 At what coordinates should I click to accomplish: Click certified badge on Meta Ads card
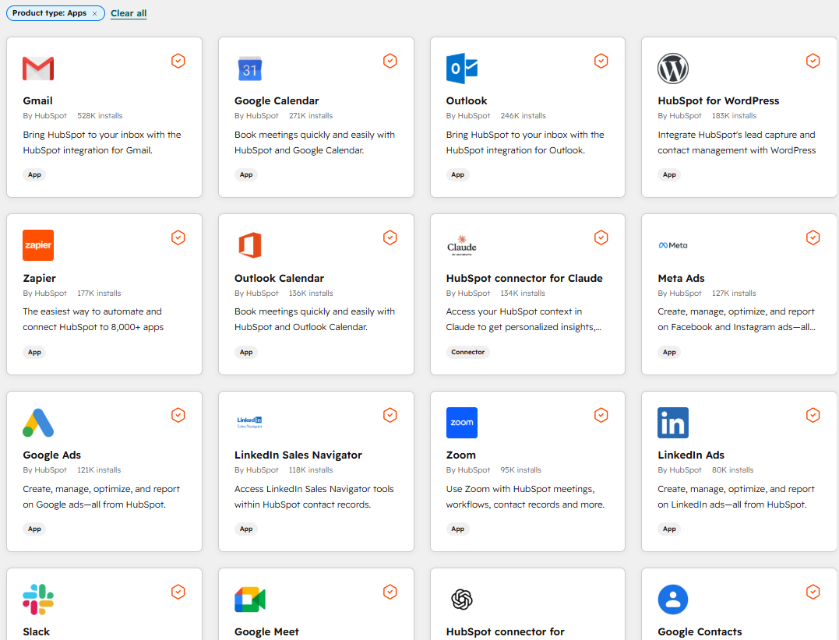pos(813,238)
